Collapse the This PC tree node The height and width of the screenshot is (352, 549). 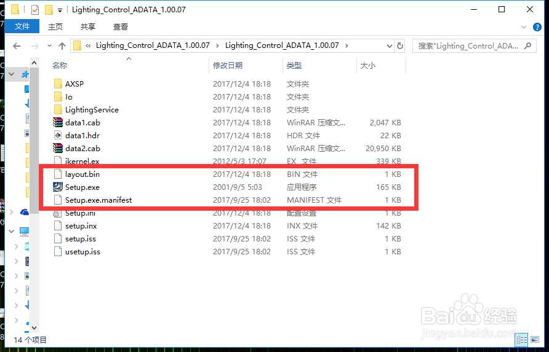pos(12,231)
